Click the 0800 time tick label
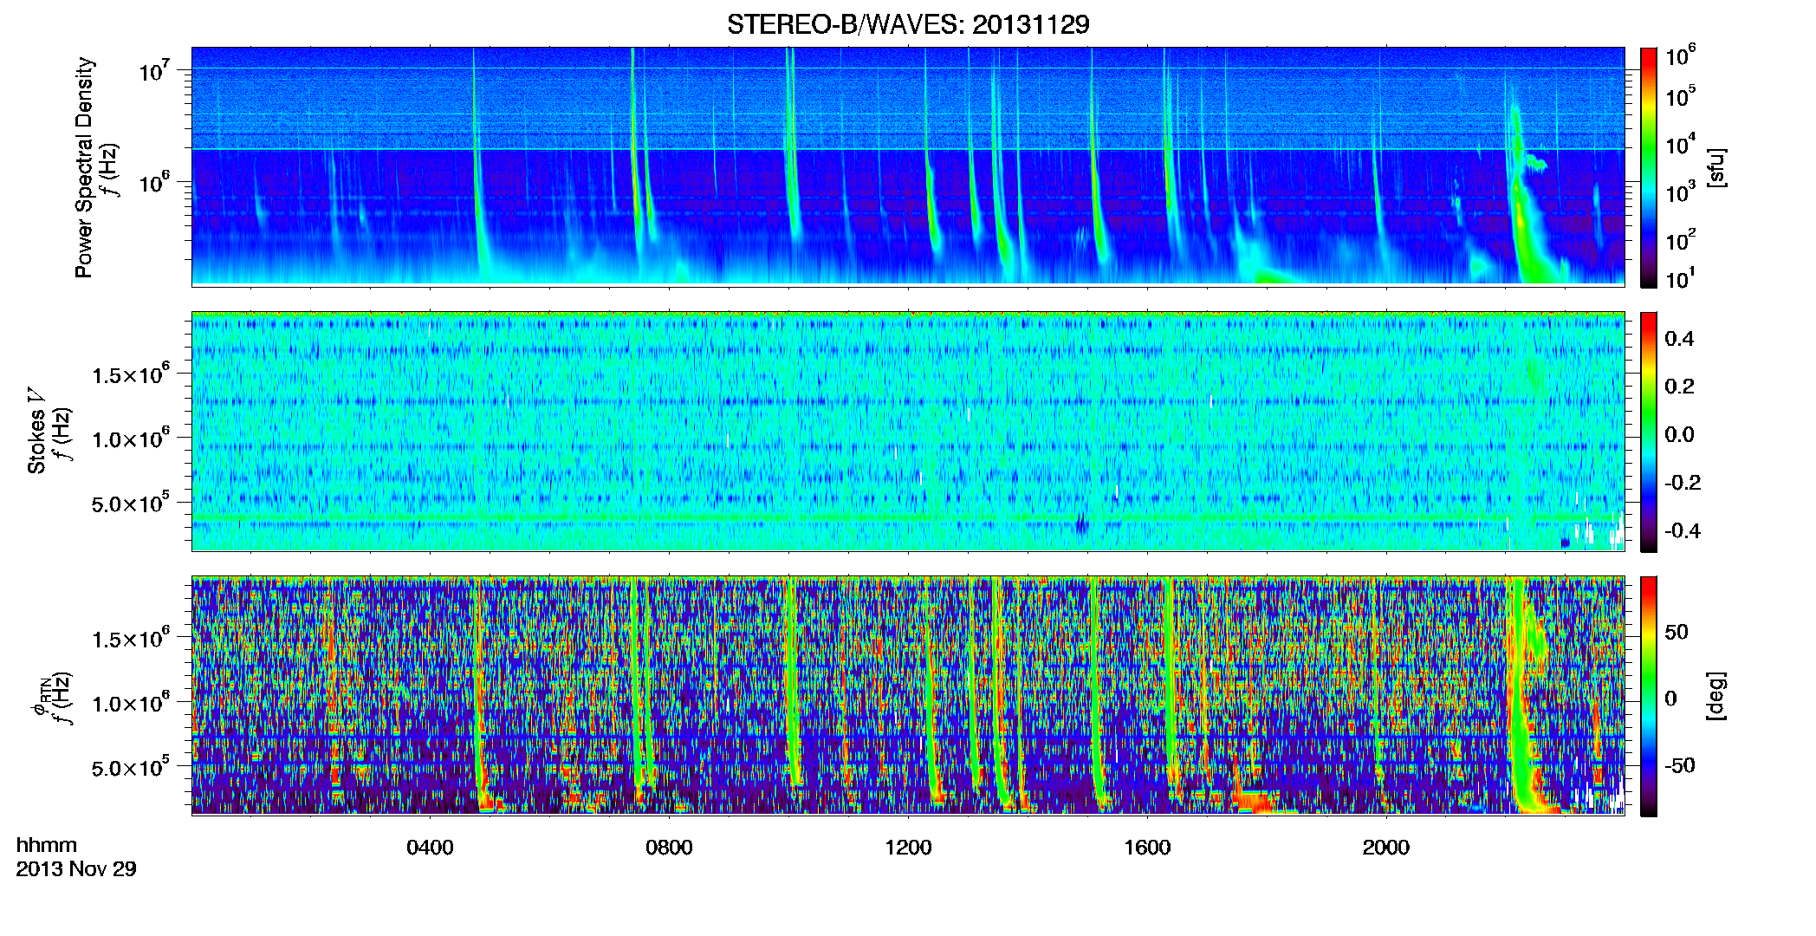Viewport: 1816px width, 936px height. point(669,848)
